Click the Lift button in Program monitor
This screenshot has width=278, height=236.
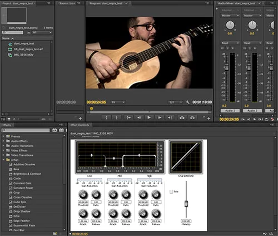coord(182,117)
